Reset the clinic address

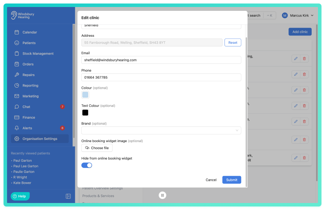(x=233, y=43)
